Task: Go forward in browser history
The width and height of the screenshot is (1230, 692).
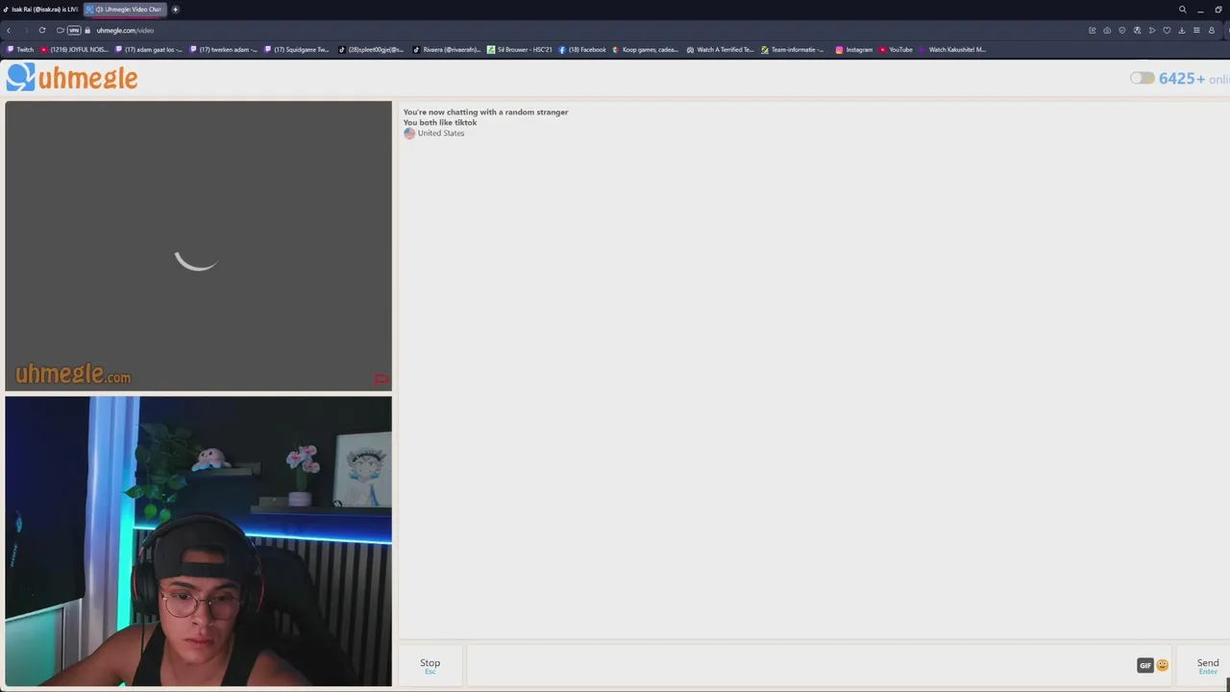Action: click(x=26, y=31)
